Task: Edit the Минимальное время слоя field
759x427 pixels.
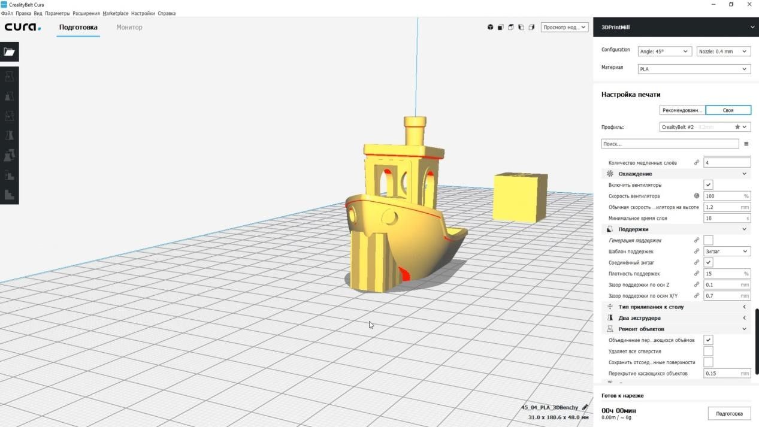Action: tap(727, 218)
